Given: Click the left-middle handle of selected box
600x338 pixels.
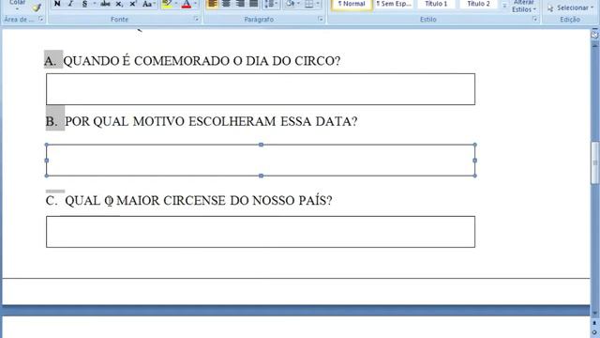Looking at the screenshot, I should click(47, 161).
